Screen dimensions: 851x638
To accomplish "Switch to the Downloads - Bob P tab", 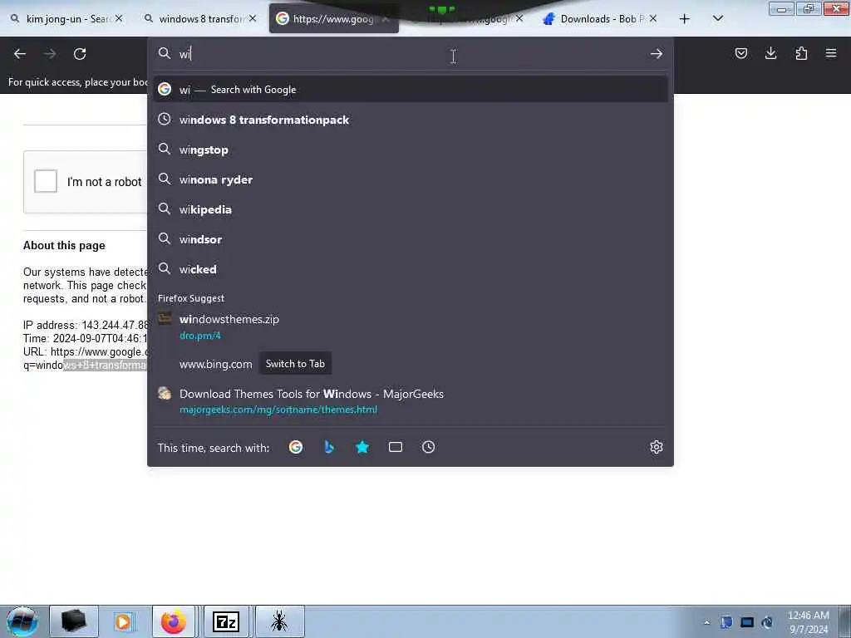I will (x=600, y=19).
